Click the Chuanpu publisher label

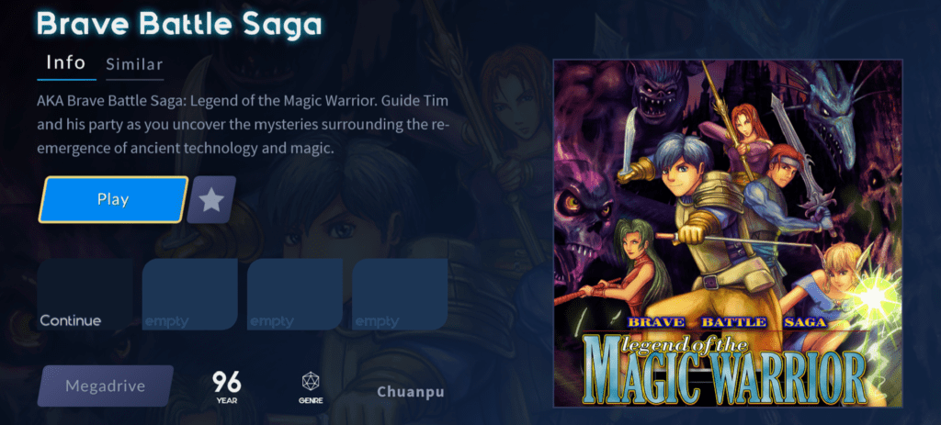click(411, 393)
